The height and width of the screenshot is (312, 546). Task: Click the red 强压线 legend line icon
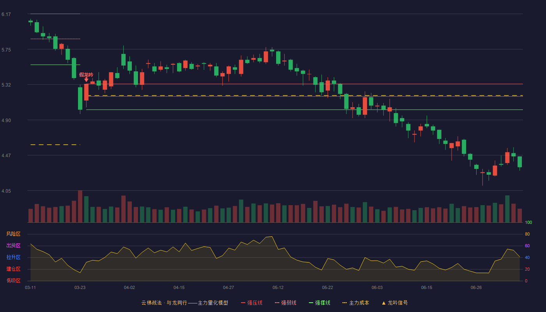pos(243,303)
